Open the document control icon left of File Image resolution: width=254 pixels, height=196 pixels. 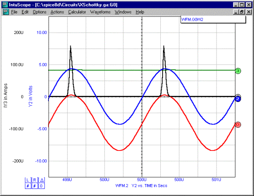click(x=6, y=12)
